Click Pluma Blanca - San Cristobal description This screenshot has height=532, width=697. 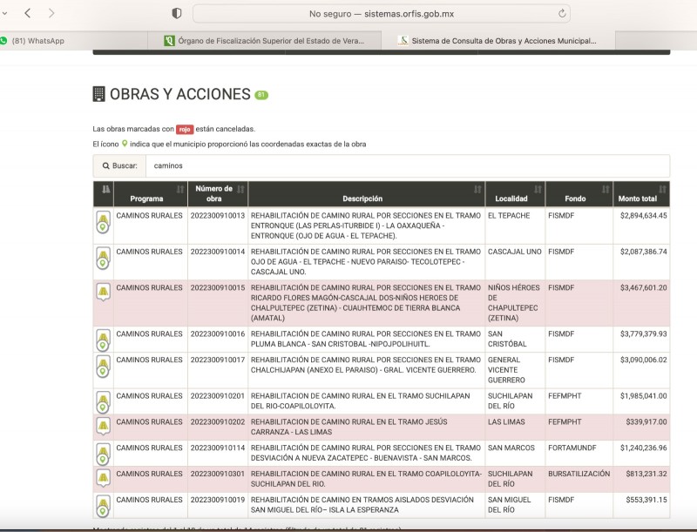365,339
